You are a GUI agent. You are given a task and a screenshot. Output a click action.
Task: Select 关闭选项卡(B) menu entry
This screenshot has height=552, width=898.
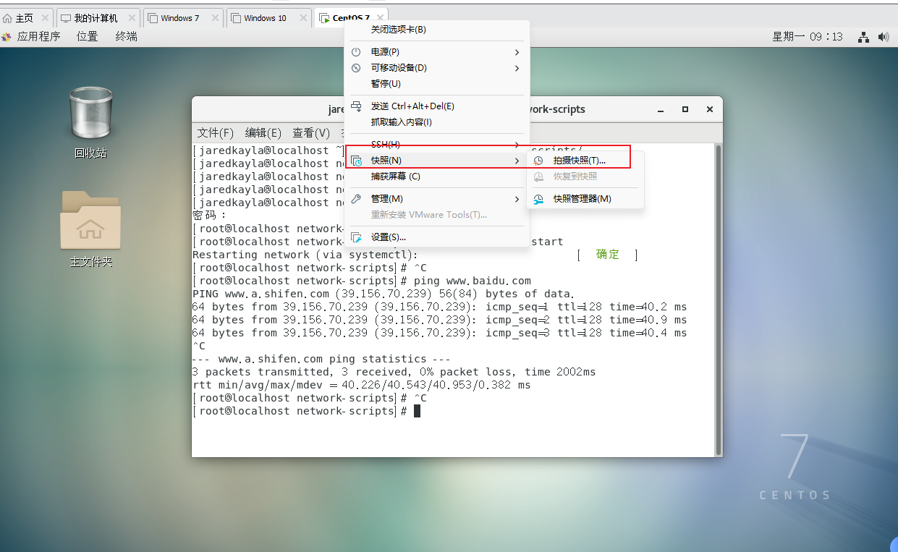tap(437, 30)
